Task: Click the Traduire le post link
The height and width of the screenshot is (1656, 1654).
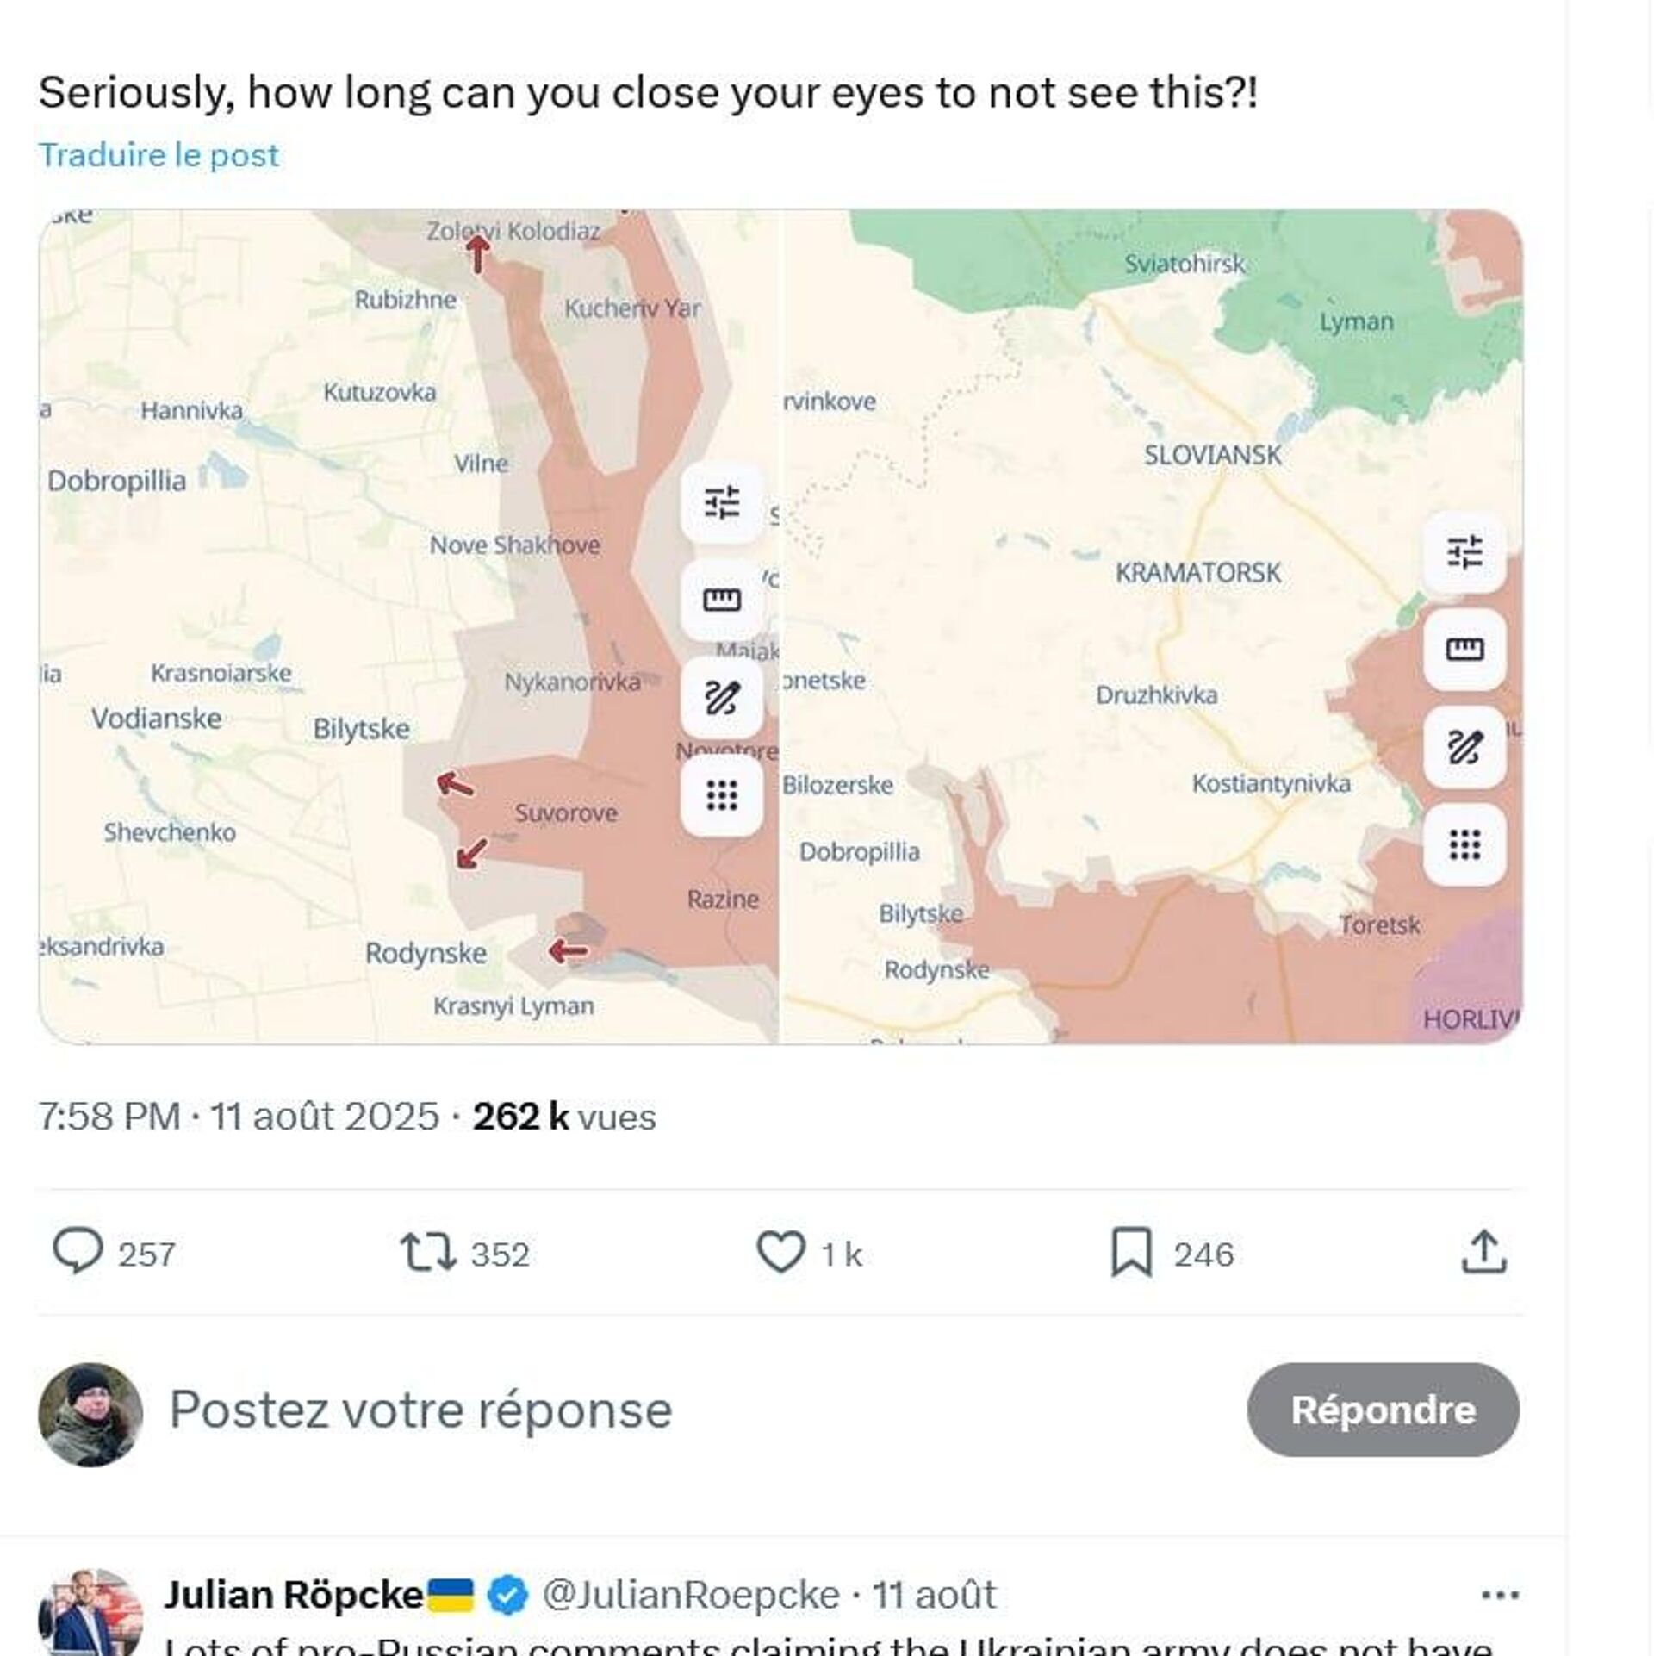Action: click(159, 155)
